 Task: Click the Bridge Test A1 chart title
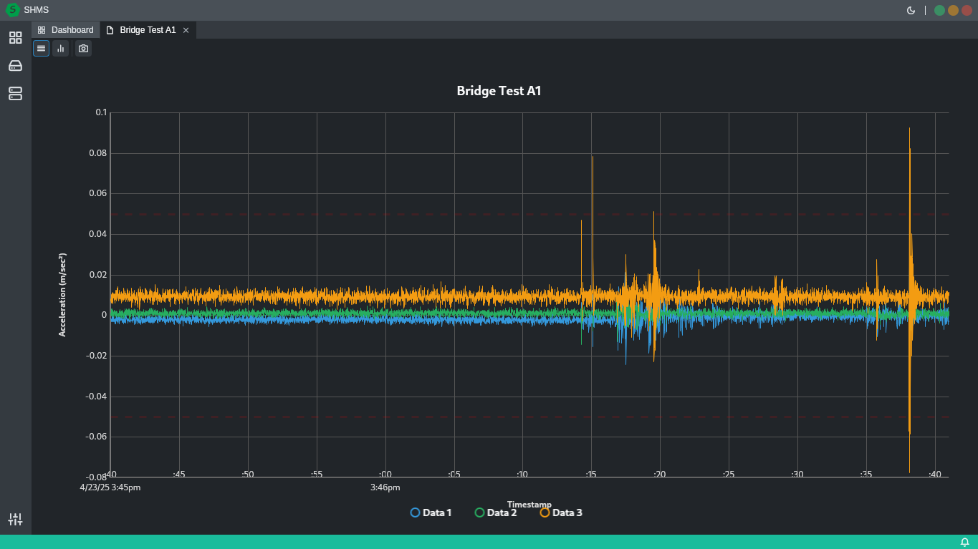pos(499,91)
